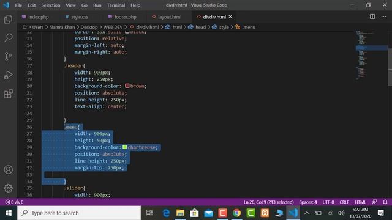The width and height of the screenshot is (392, 220).
Task: Click the taskbar search box
Action: [x=79, y=213]
